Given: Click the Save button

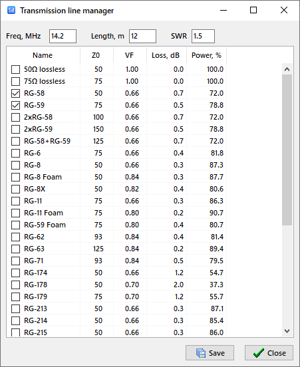Looking at the screenshot, I should (x=210, y=353).
